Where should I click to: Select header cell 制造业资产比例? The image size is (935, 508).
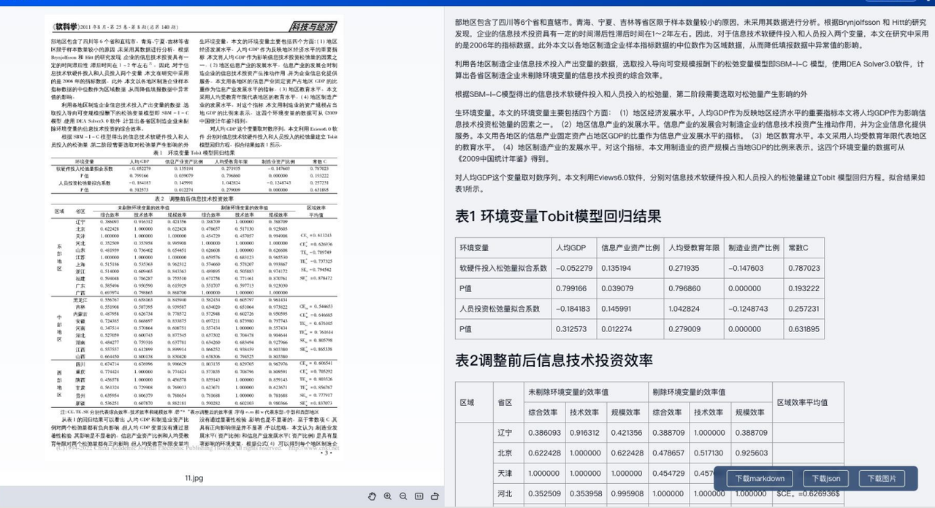click(754, 247)
